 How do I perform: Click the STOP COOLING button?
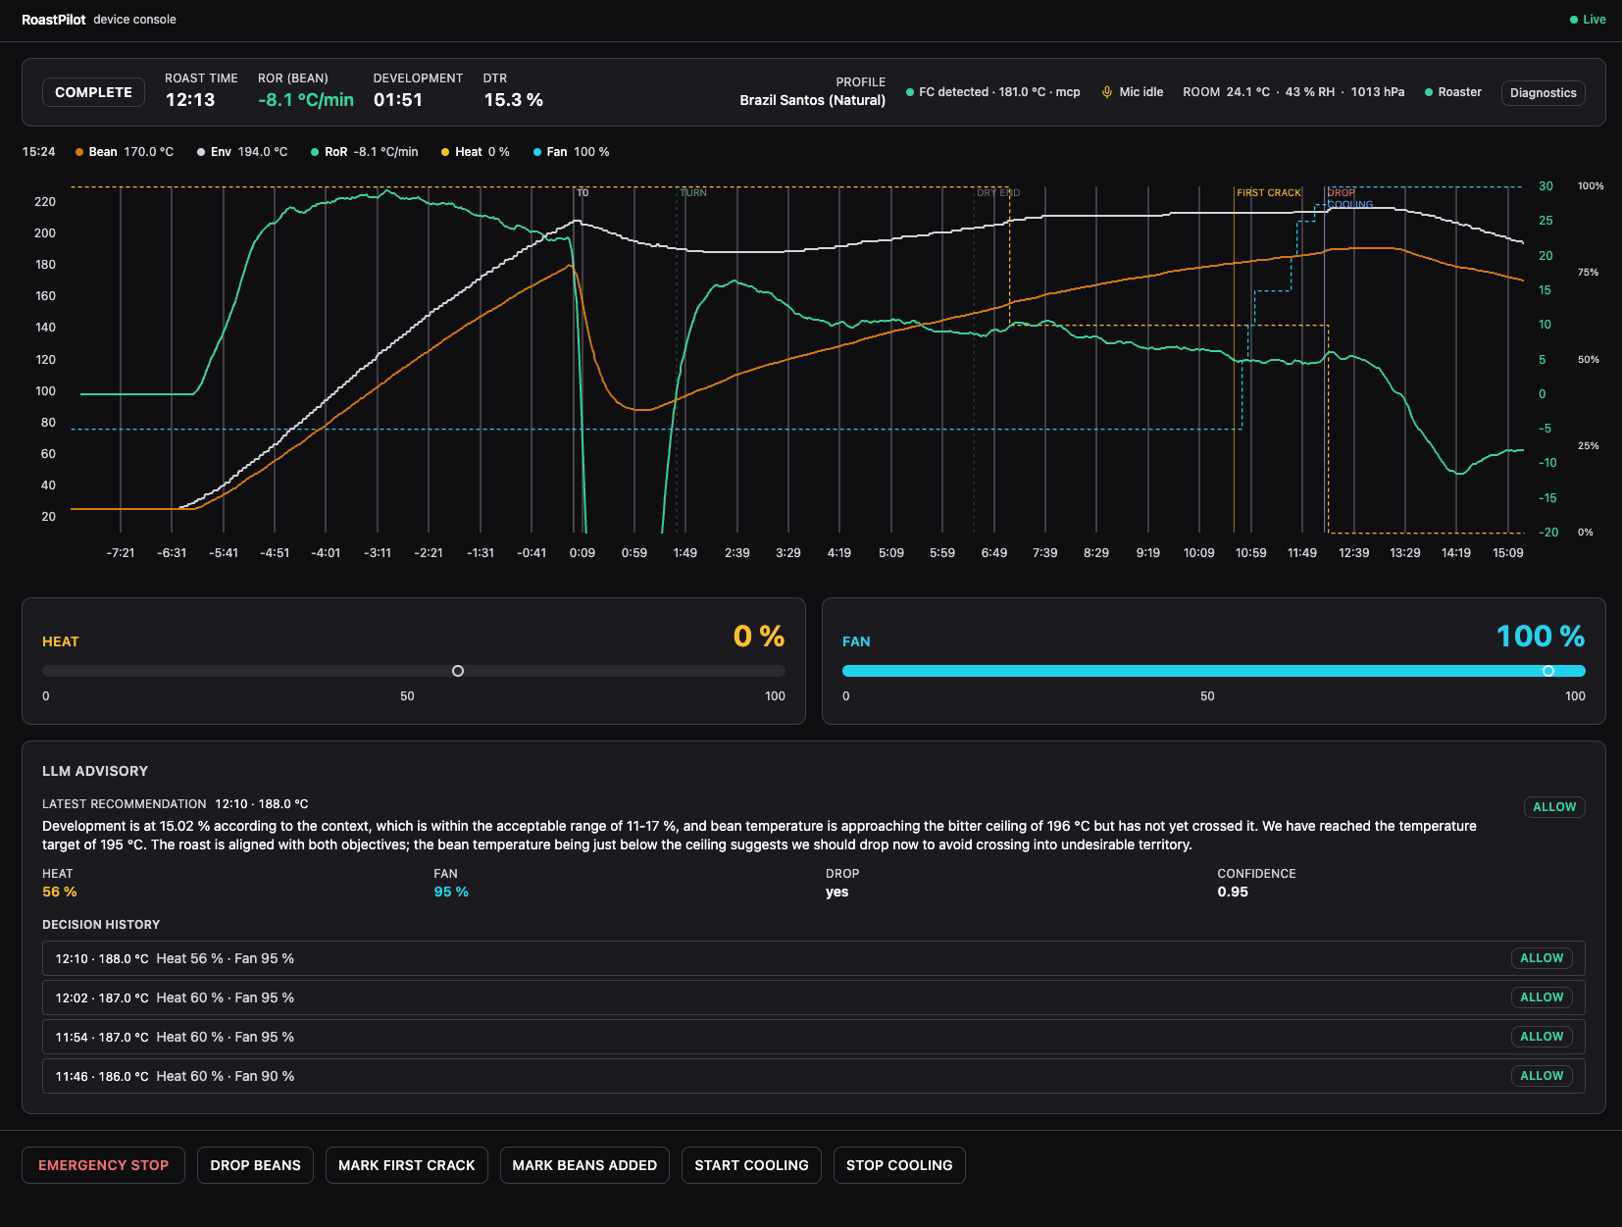(899, 1165)
